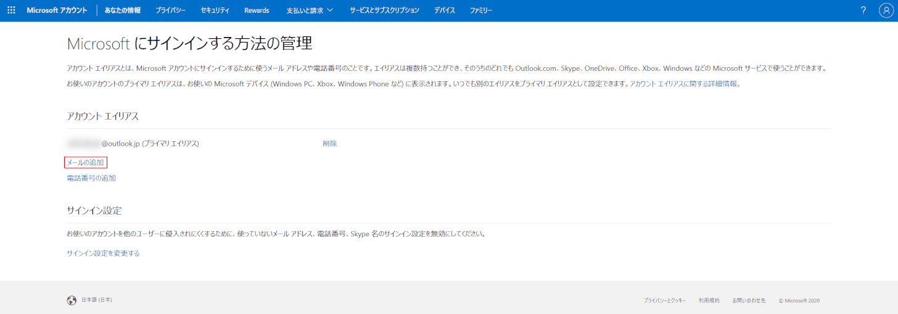The image size is (898, 314).
Task: Click the Microsoft にサインインする方法の管理 title
Action: [189, 43]
